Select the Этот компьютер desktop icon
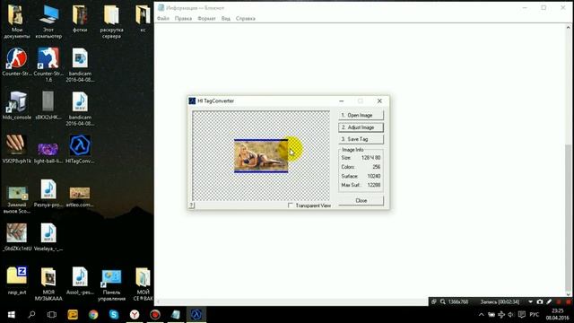The image size is (574, 323). 48,22
